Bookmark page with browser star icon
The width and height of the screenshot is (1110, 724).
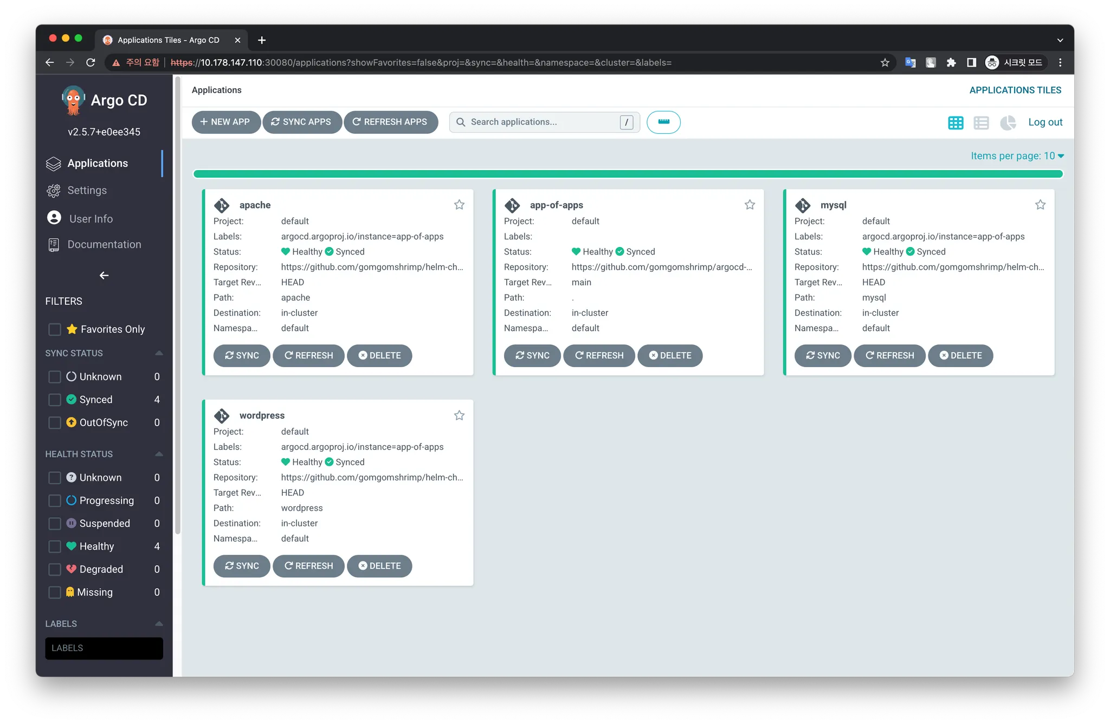click(x=885, y=63)
